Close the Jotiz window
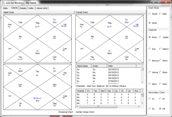Image resolution: width=172 pixels, height=117 pixels. pos(166,2)
